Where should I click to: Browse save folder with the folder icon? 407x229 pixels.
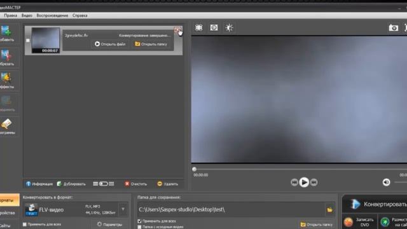point(329,209)
